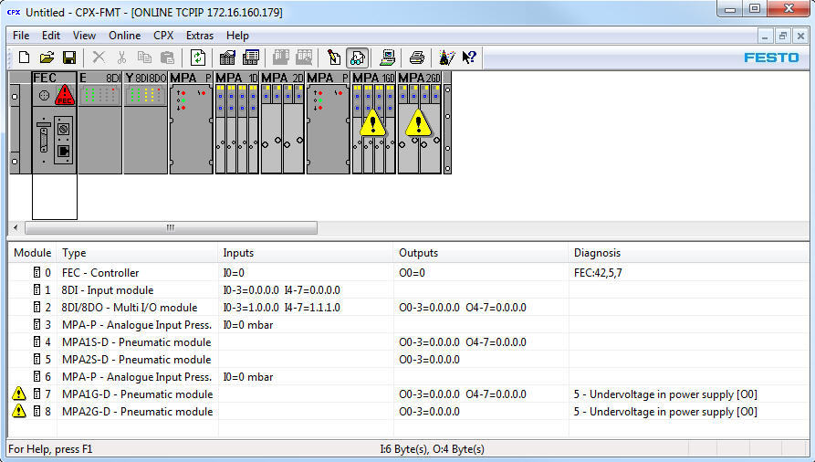
Task: Select row 'MPA1S-D - Pneumatic module'
Action: click(x=408, y=341)
